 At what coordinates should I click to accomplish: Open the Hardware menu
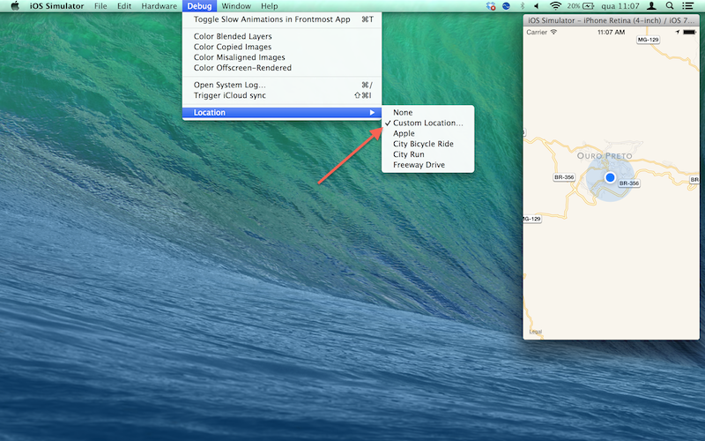click(160, 6)
